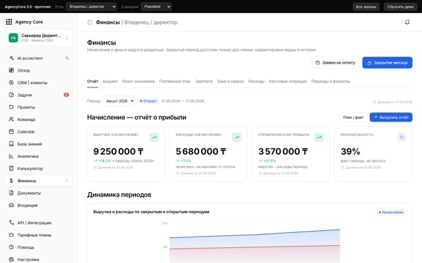Switch to the Отчёт tab

coord(92,82)
